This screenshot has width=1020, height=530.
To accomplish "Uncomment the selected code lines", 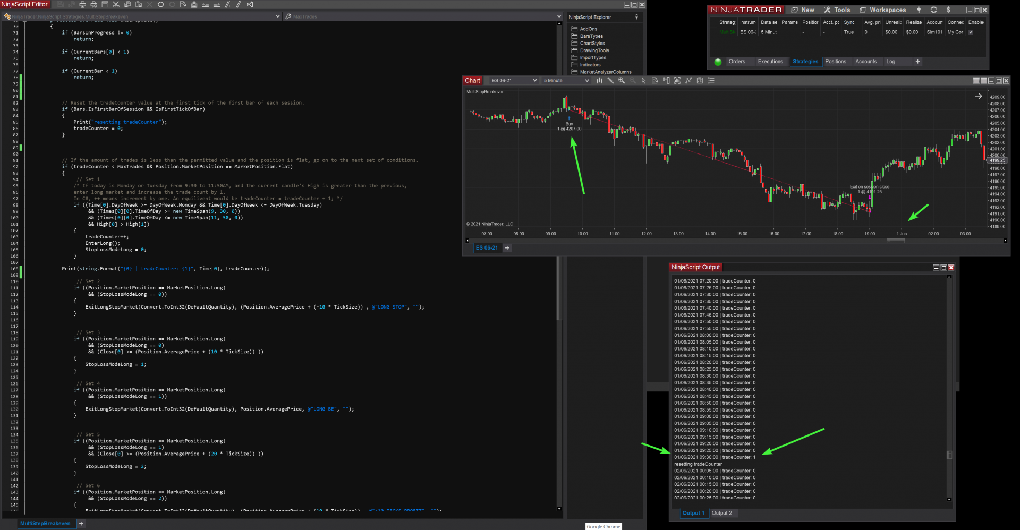I will point(239,5).
